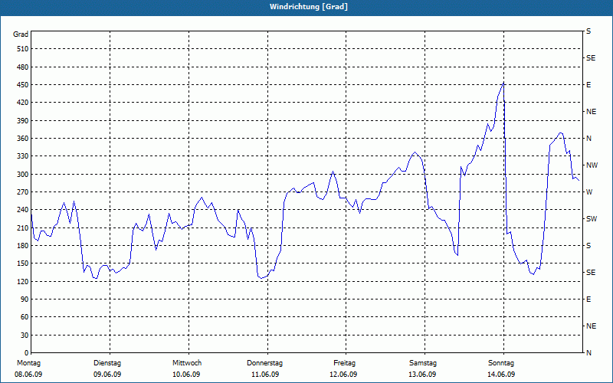This screenshot has width=613, height=383.
Task: Select the 150 y-axis value
Action: coord(23,263)
